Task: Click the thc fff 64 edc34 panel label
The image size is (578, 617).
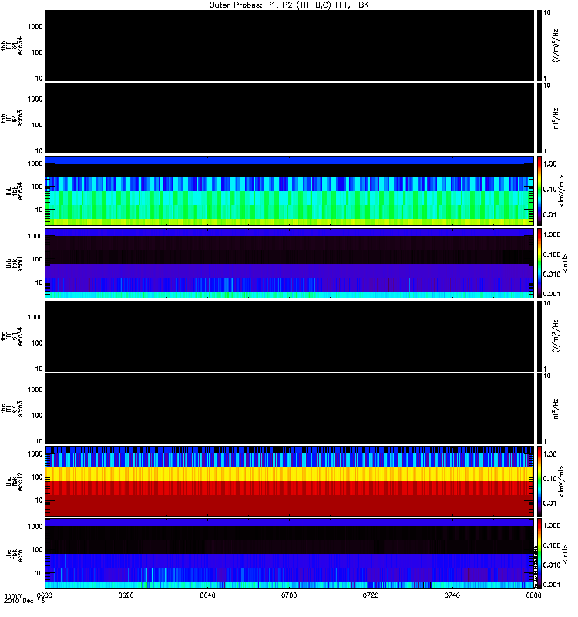Action: coord(12,336)
